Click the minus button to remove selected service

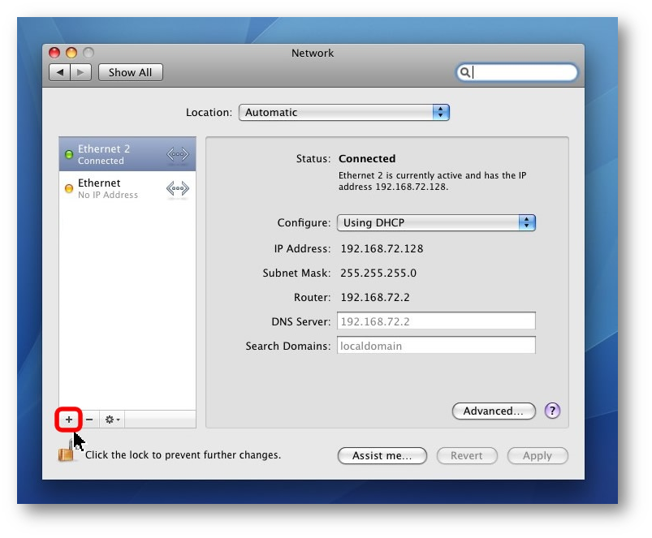pos(89,420)
